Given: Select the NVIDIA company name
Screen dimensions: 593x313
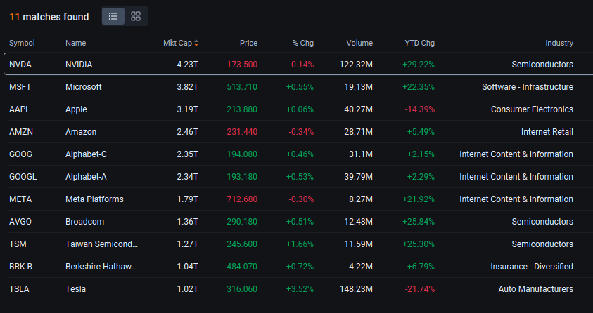Looking at the screenshot, I should tap(79, 65).
